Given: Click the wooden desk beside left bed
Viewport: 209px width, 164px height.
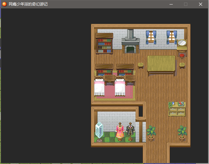Looking at the screenshot, I should tap(110, 80).
